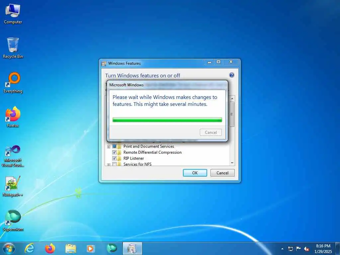Viewport: 340px width, 255px height.
Task: Select the Microsoft Visual Studio shortcut
Action: click(x=13, y=156)
